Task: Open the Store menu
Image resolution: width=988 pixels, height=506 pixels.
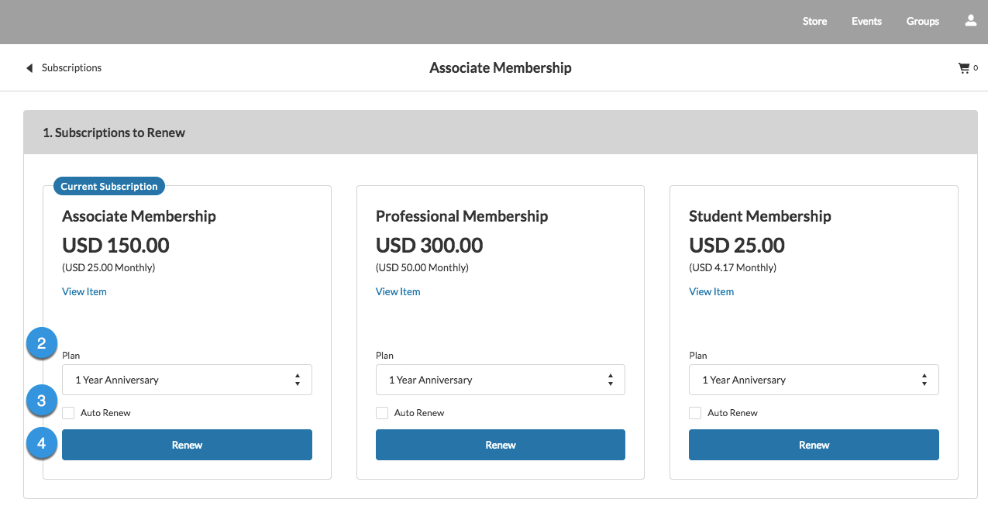Action: 814,21
